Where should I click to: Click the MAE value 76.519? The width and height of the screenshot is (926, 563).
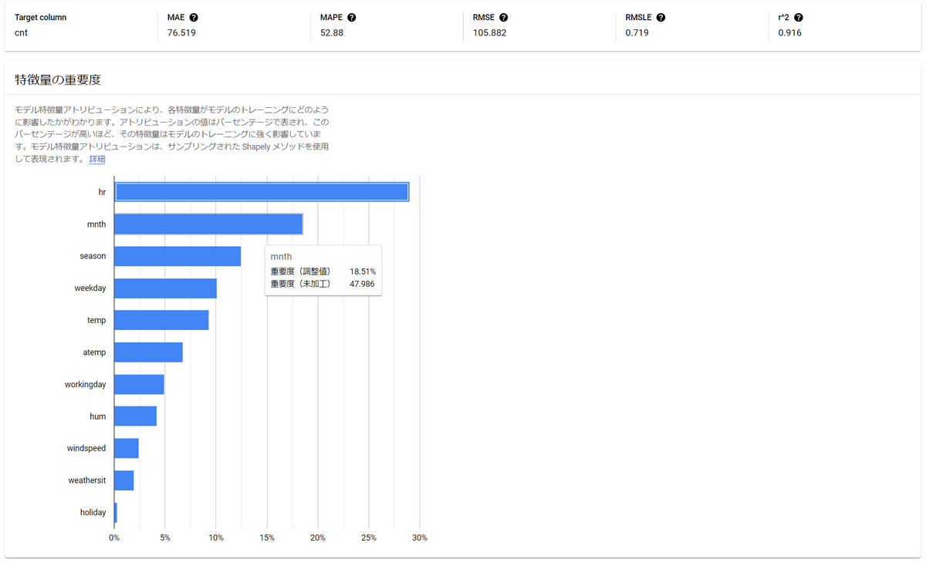pyautogui.click(x=182, y=33)
